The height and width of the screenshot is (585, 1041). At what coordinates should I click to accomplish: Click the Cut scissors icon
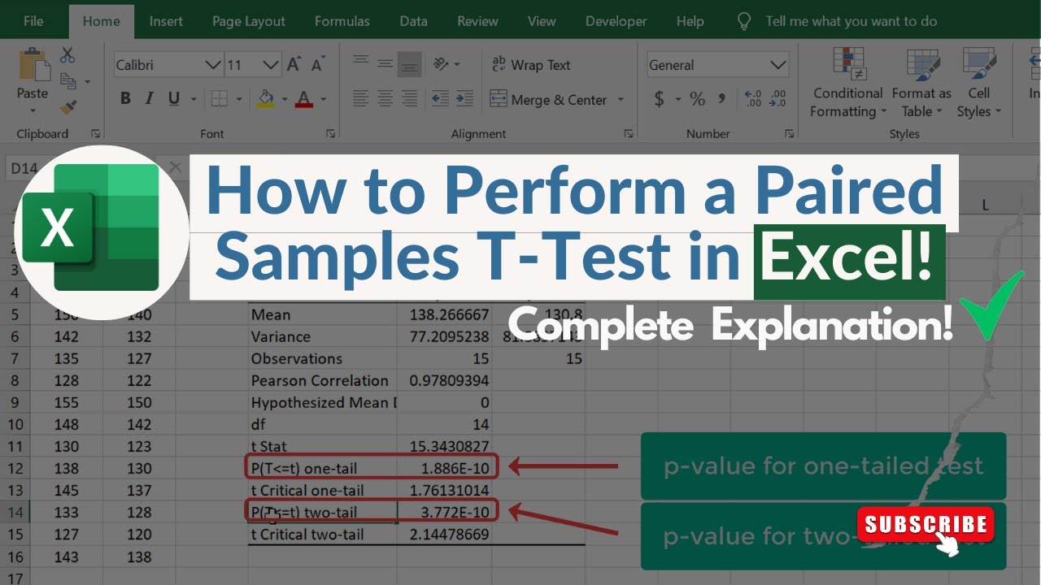click(x=68, y=55)
